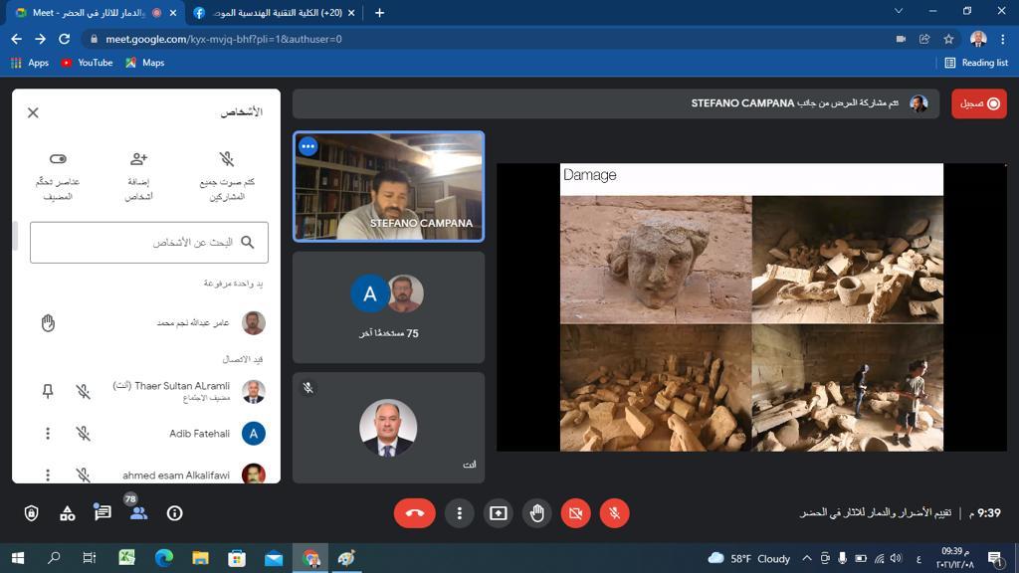1019x573 pixels.
Task: Open the YouTube bookmark
Action: coord(87,63)
